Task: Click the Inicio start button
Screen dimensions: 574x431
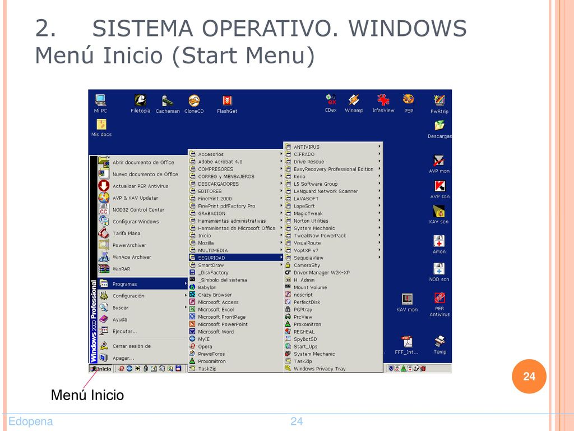Action: (x=101, y=369)
